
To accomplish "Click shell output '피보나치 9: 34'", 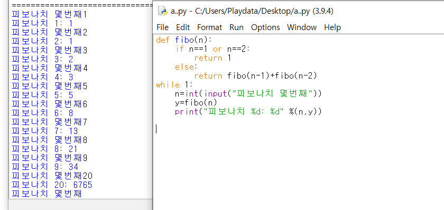I will point(45,167).
